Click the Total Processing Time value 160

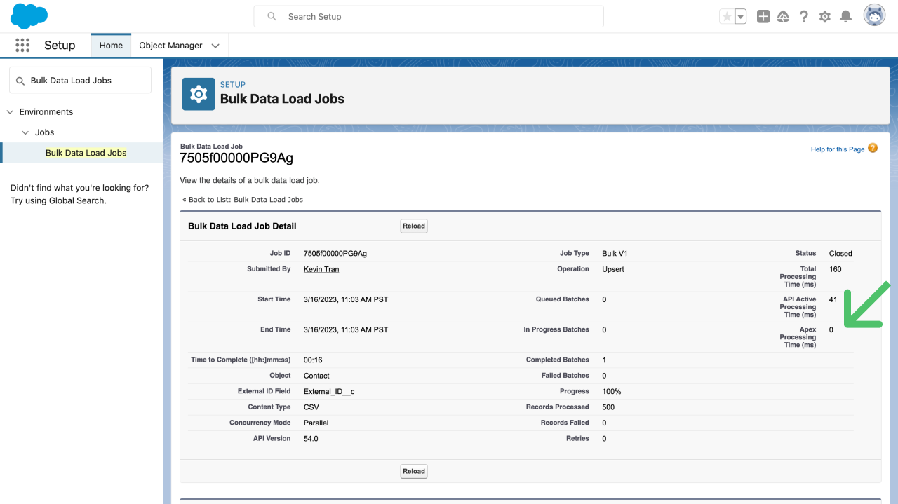(835, 269)
